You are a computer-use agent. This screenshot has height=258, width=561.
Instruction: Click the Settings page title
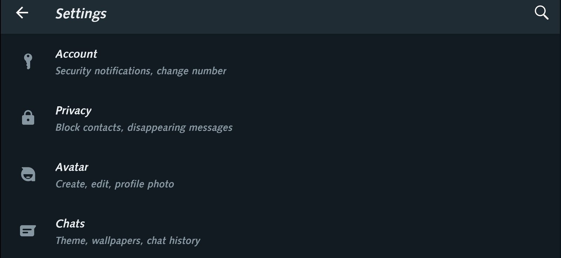[81, 14]
